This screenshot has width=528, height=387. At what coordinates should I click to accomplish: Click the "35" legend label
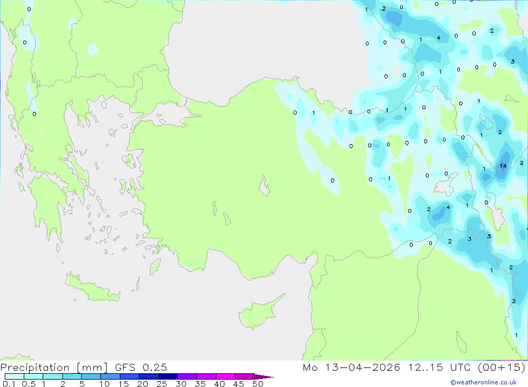pyautogui.click(x=200, y=384)
